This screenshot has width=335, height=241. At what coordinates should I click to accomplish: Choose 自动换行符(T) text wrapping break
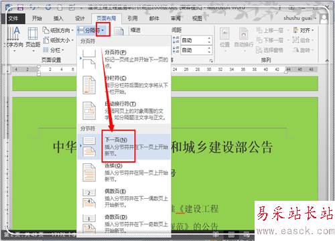coord(124,110)
